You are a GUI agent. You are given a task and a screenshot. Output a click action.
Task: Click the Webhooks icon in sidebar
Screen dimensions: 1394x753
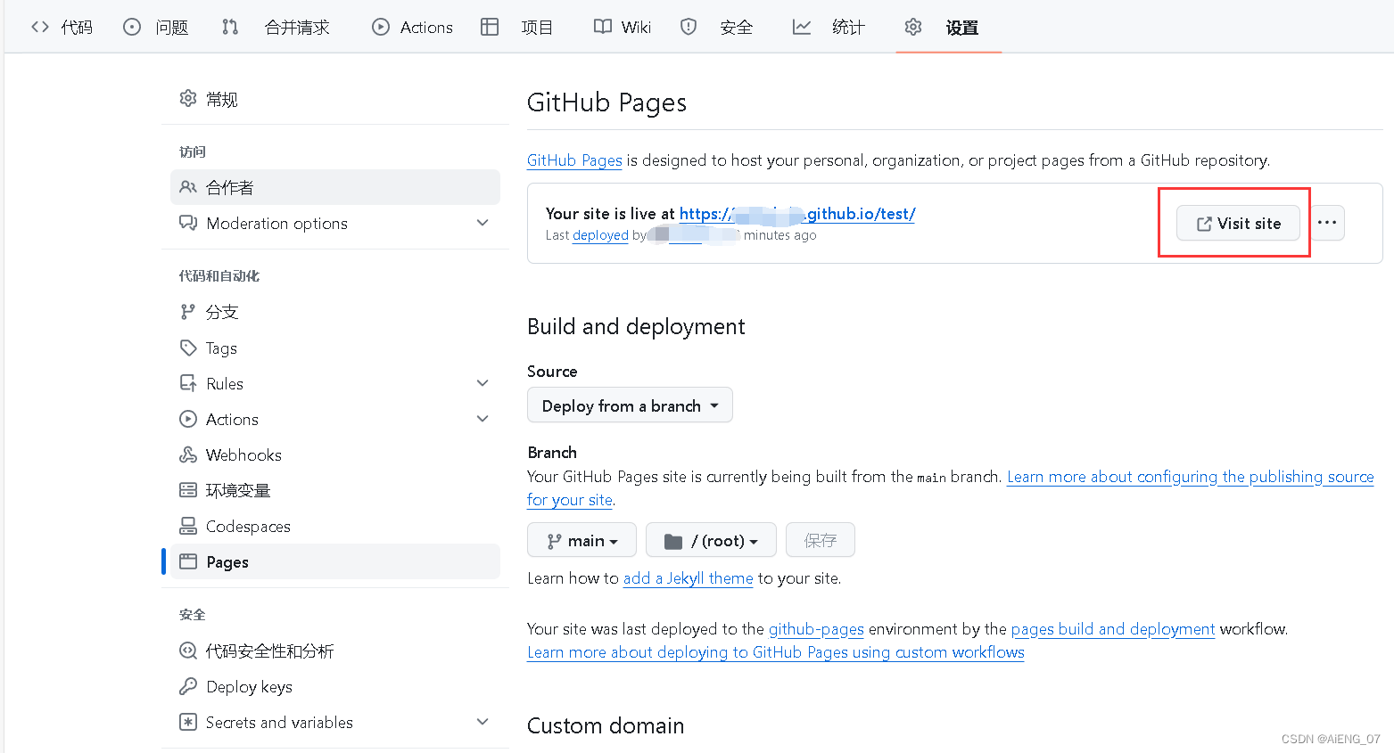coord(188,454)
